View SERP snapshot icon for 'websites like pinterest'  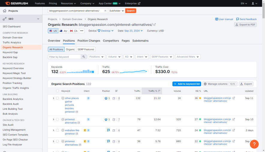pos(114,130)
